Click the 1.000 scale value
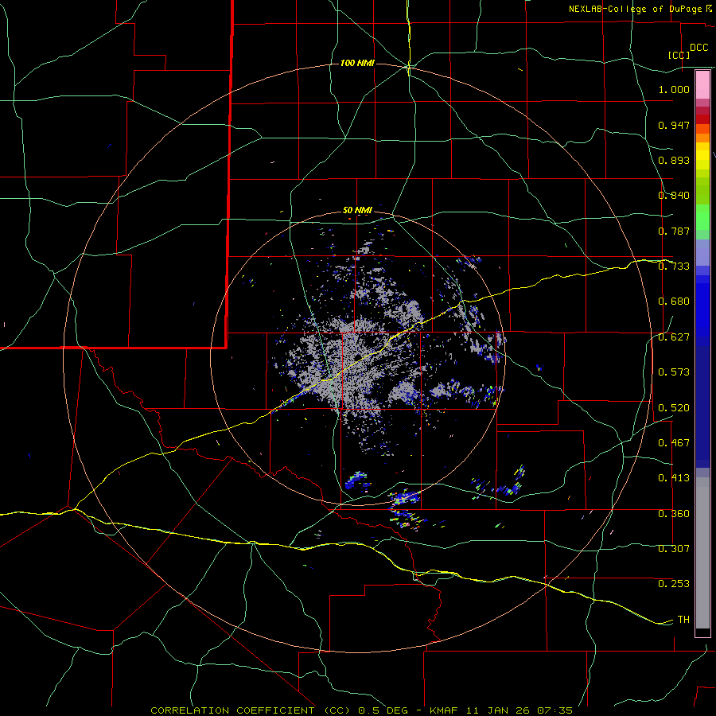 [674, 89]
